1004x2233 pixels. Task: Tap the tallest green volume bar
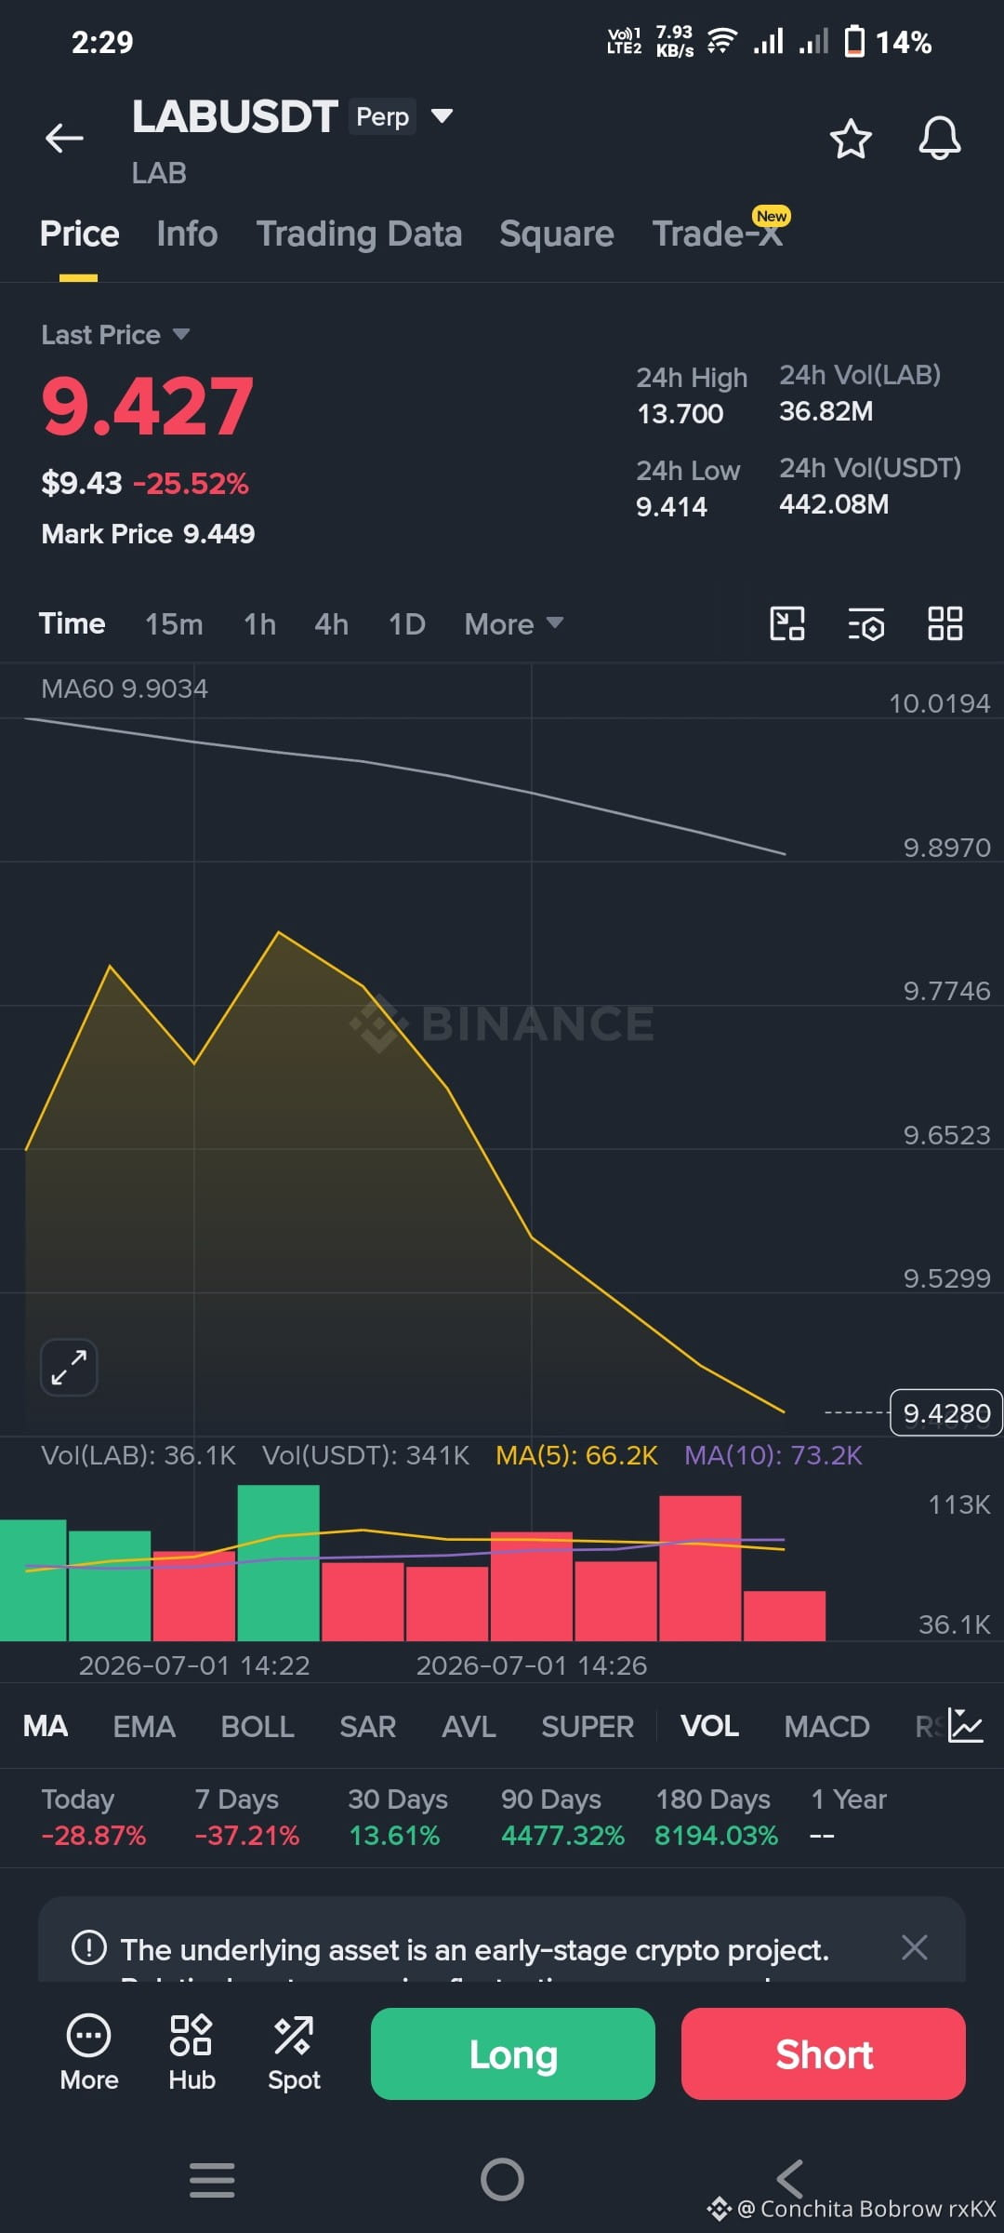[x=278, y=1563]
